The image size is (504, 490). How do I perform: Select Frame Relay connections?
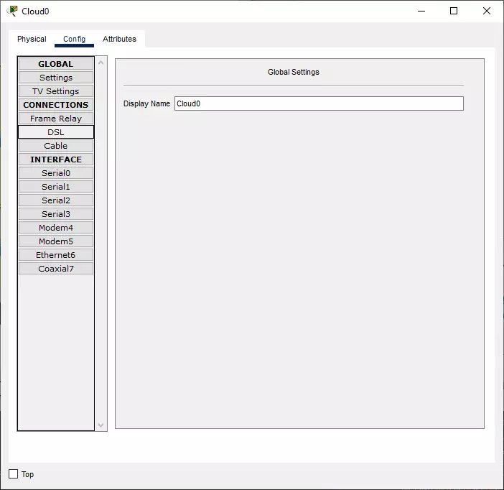[x=56, y=119]
